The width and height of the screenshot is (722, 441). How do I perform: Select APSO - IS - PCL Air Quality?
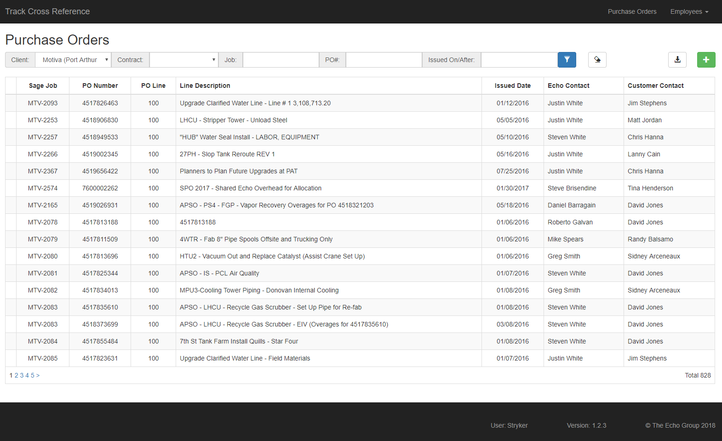tap(219, 273)
